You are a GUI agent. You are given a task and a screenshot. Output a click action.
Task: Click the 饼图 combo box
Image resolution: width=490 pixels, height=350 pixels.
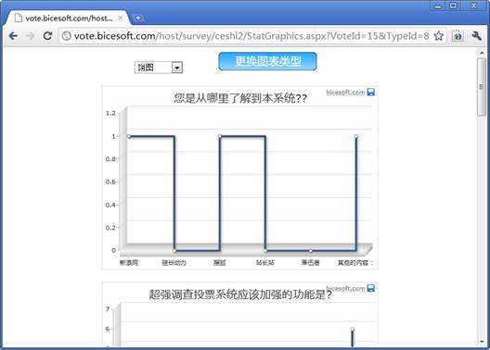pyautogui.click(x=159, y=68)
